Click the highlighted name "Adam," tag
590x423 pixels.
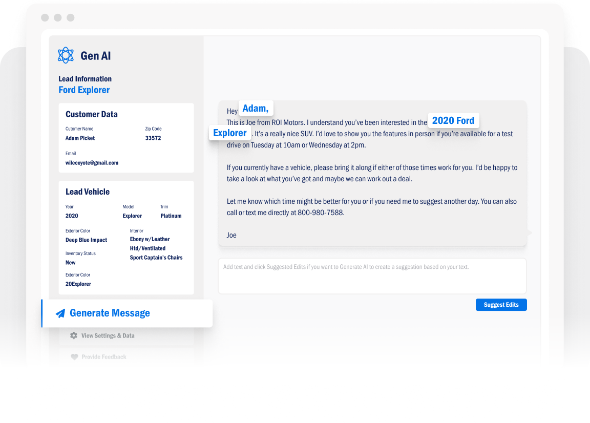[256, 109]
